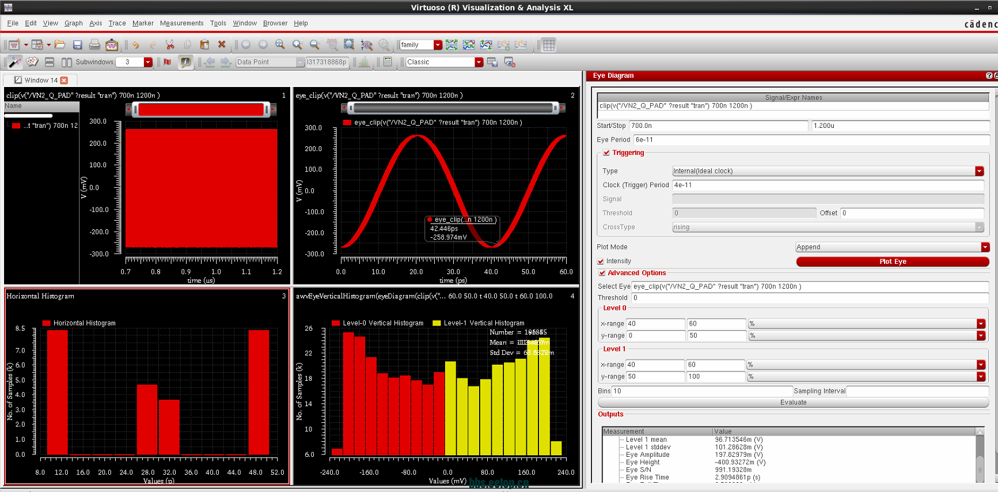Open Level 0 x-range unit dropdown
The image size is (998, 492).
pyautogui.click(x=981, y=324)
